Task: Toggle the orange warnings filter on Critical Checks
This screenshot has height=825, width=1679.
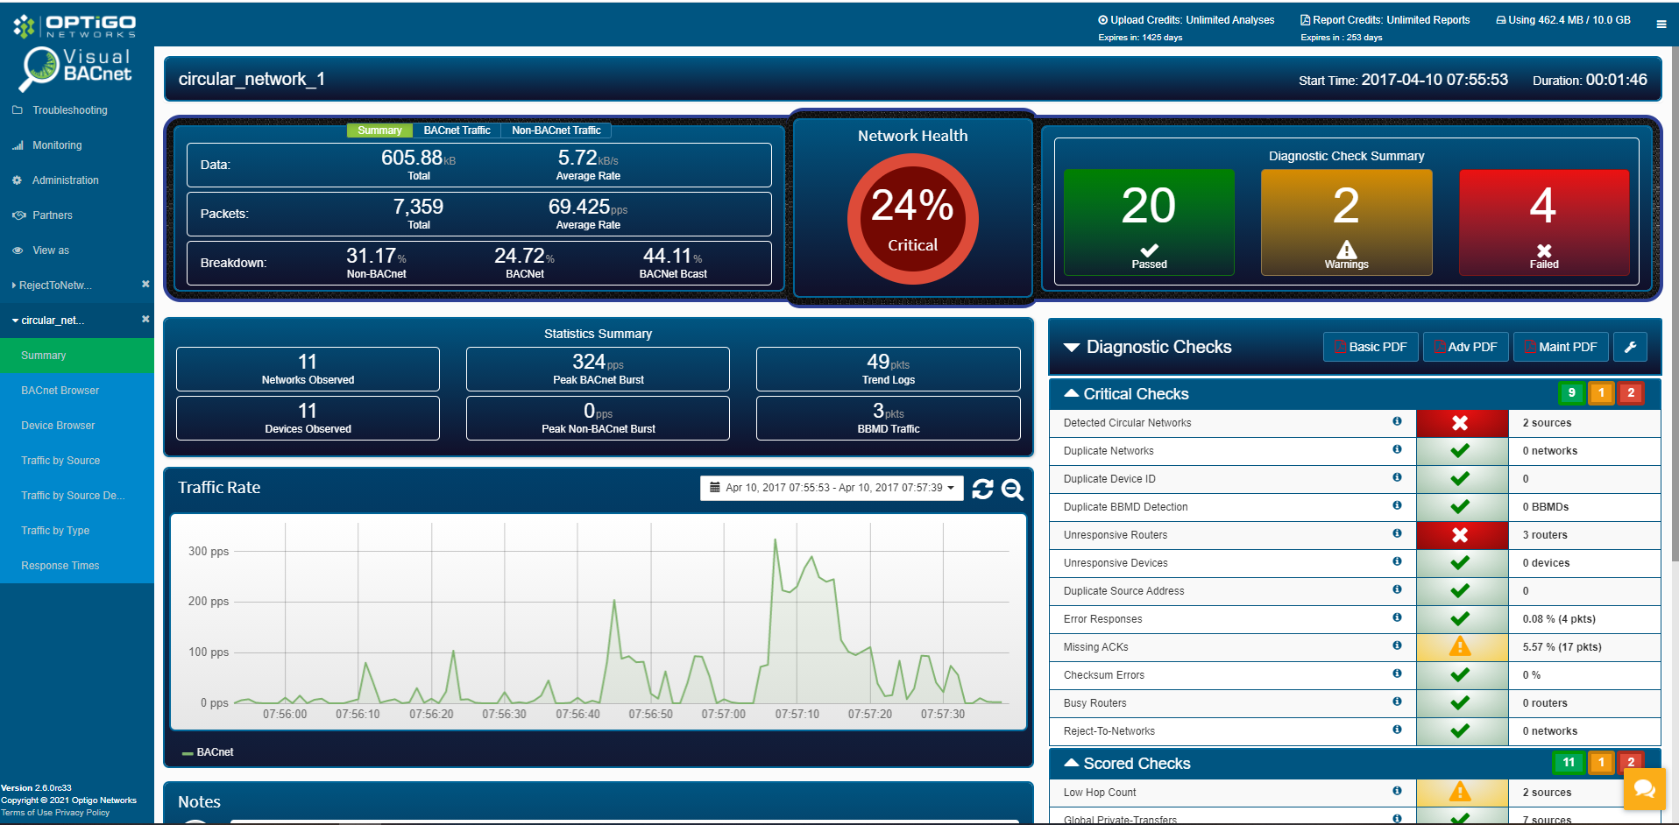Action: pyautogui.click(x=1601, y=393)
